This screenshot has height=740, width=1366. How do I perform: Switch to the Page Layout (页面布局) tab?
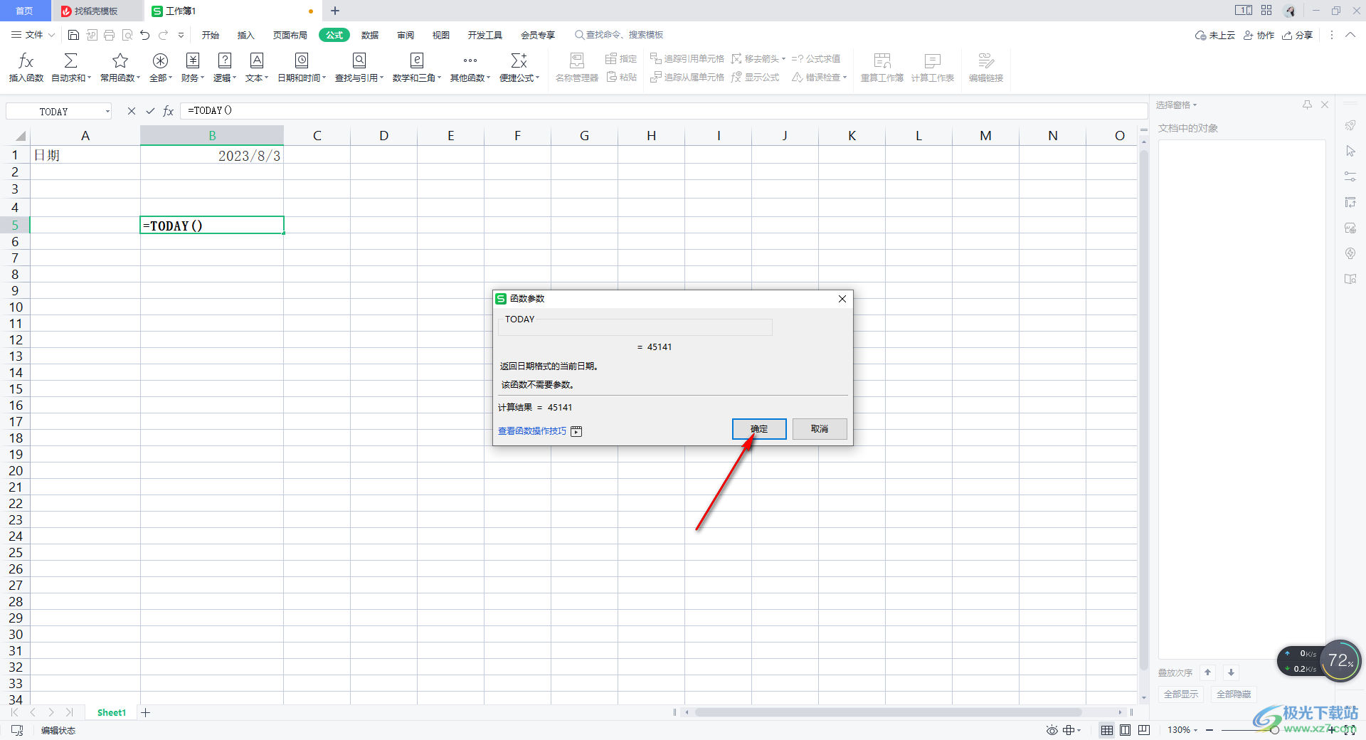[x=290, y=35]
